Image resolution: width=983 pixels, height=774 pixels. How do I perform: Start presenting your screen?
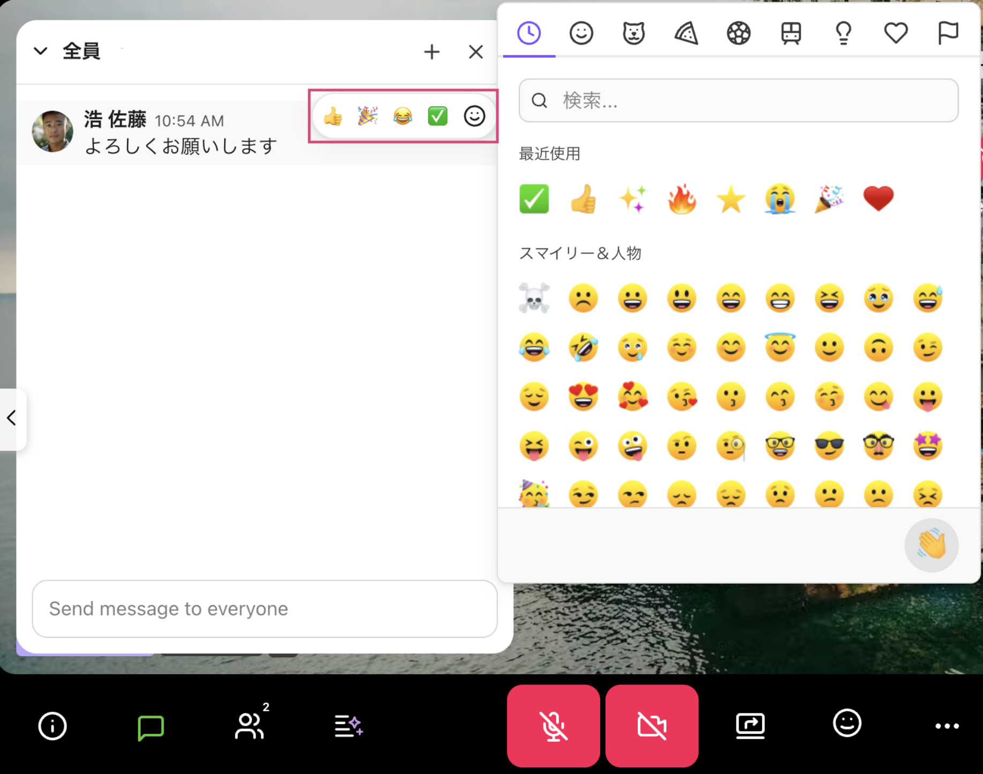[x=750, y=726]
